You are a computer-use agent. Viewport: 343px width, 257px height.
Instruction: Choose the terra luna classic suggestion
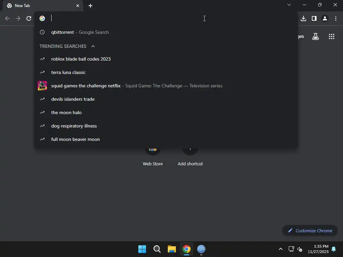tap(166, 72)
